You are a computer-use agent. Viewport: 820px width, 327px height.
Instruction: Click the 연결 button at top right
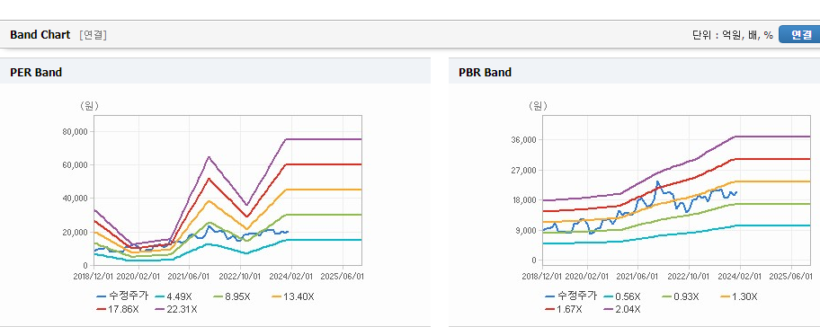point(800,35)
